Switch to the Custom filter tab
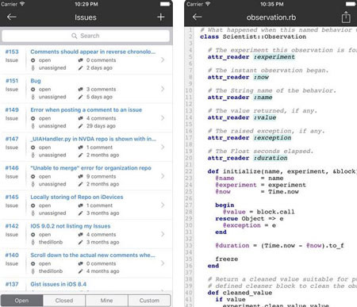 coord(149,301)
